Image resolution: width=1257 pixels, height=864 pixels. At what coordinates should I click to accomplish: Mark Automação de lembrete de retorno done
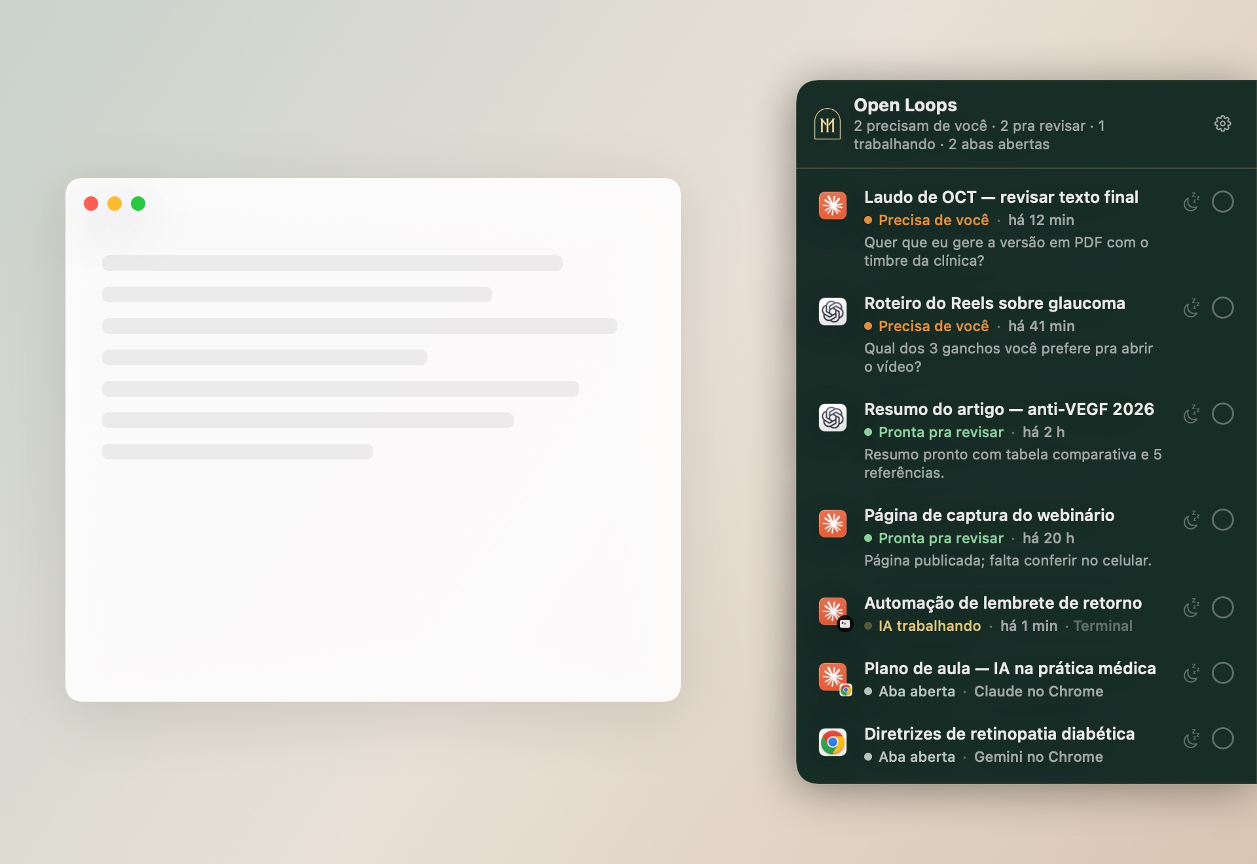[x=1222, y=607]
